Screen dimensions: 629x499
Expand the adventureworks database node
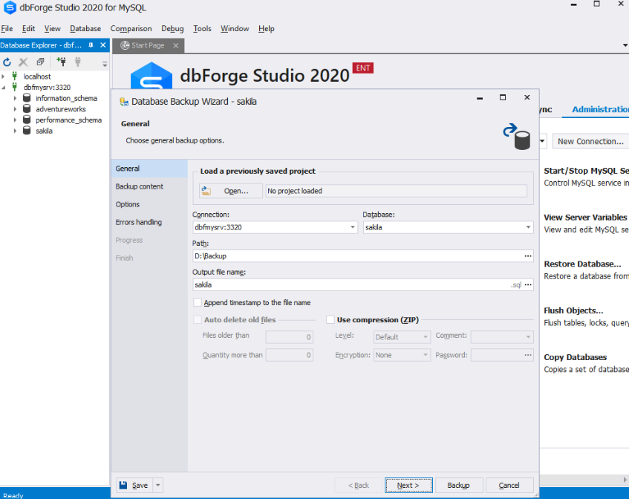16,109
